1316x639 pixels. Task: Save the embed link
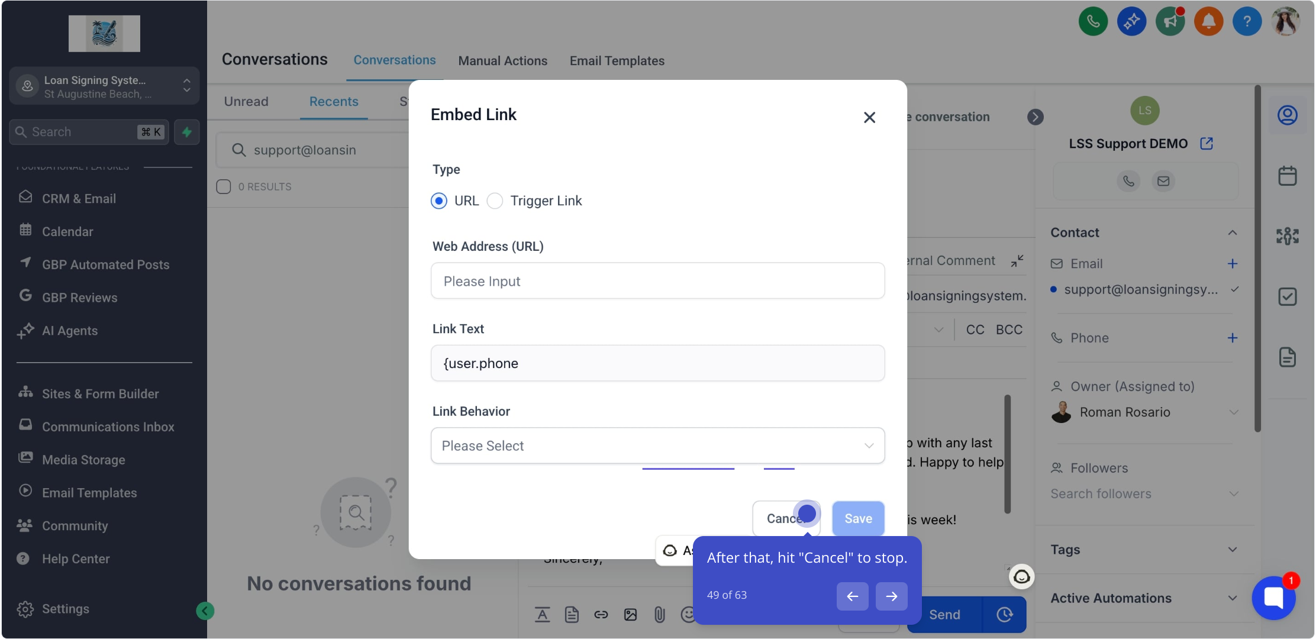tap(858, 519)
